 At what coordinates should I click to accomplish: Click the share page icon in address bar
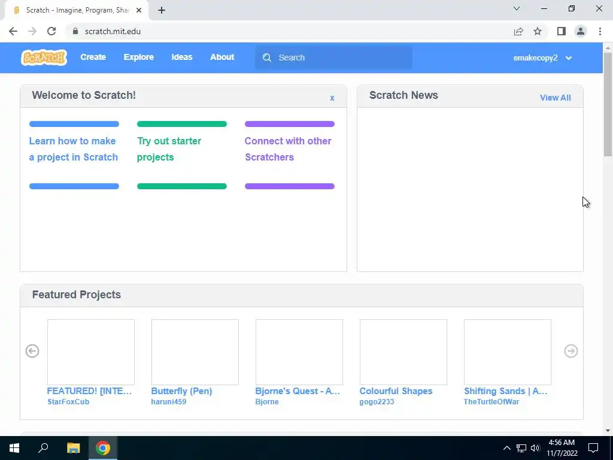(518, 31)
